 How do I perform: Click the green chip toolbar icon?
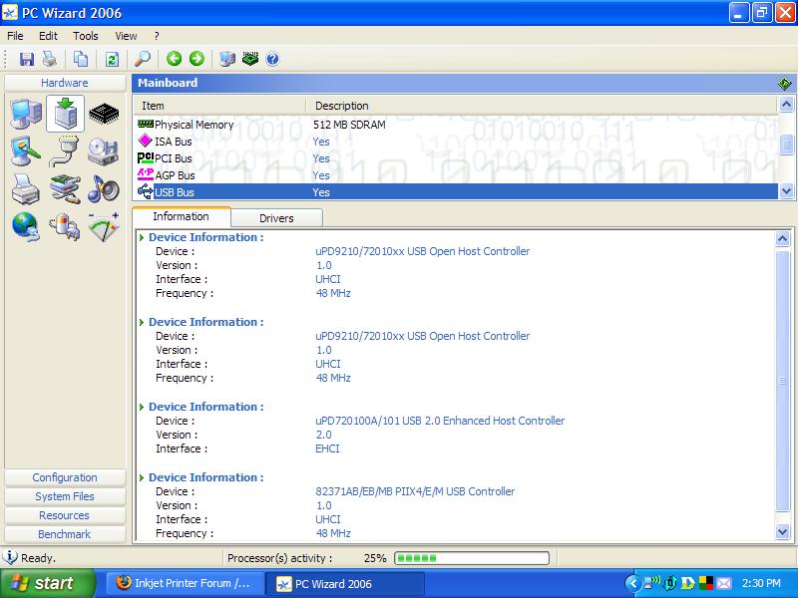coord(250,59)
